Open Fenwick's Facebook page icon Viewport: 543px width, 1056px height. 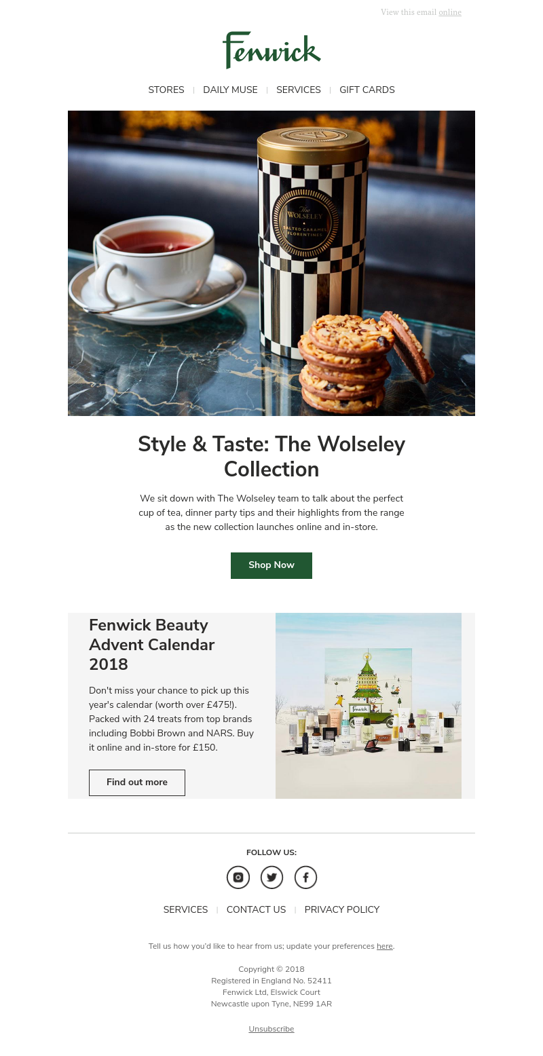click(305, 878)
